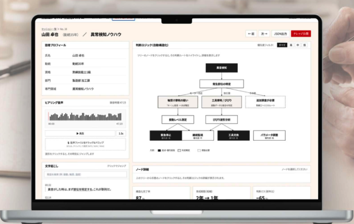Click the black legend swatch for 起点・優先度高

[159, 150]
